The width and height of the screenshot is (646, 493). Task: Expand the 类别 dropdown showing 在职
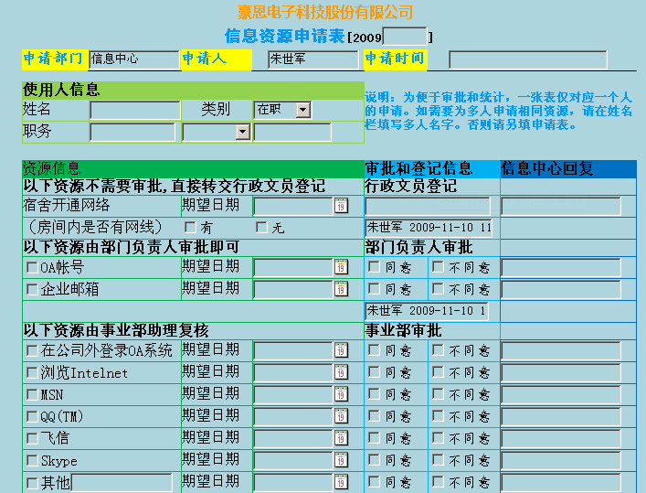[x=302, y=110]
